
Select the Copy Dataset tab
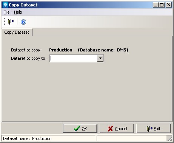pos(17,32)
